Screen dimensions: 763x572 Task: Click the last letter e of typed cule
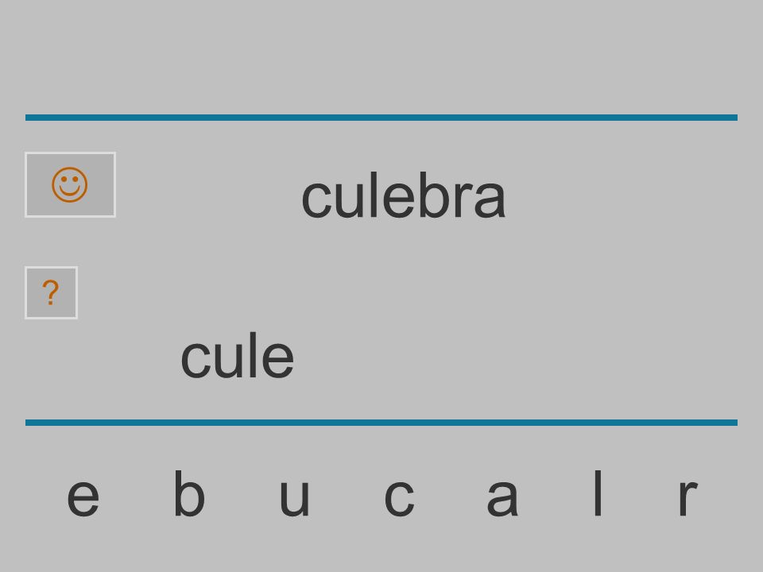pyautogui.click(x=277, y=360)
